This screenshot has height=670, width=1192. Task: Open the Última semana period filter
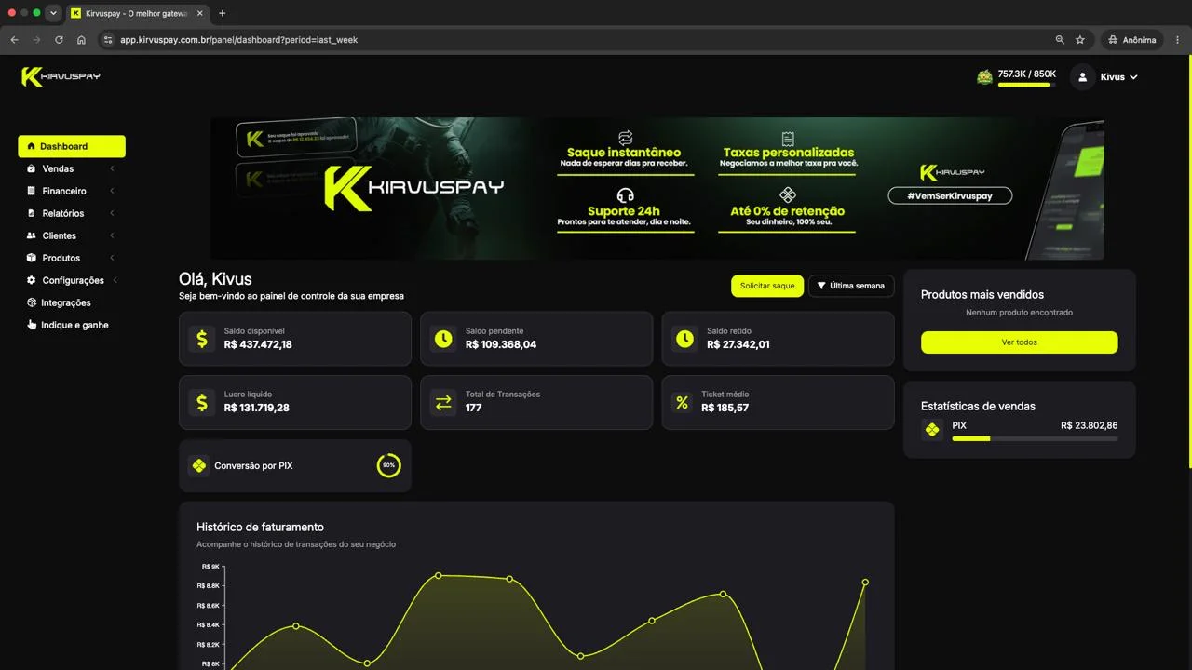pos(851,286)
